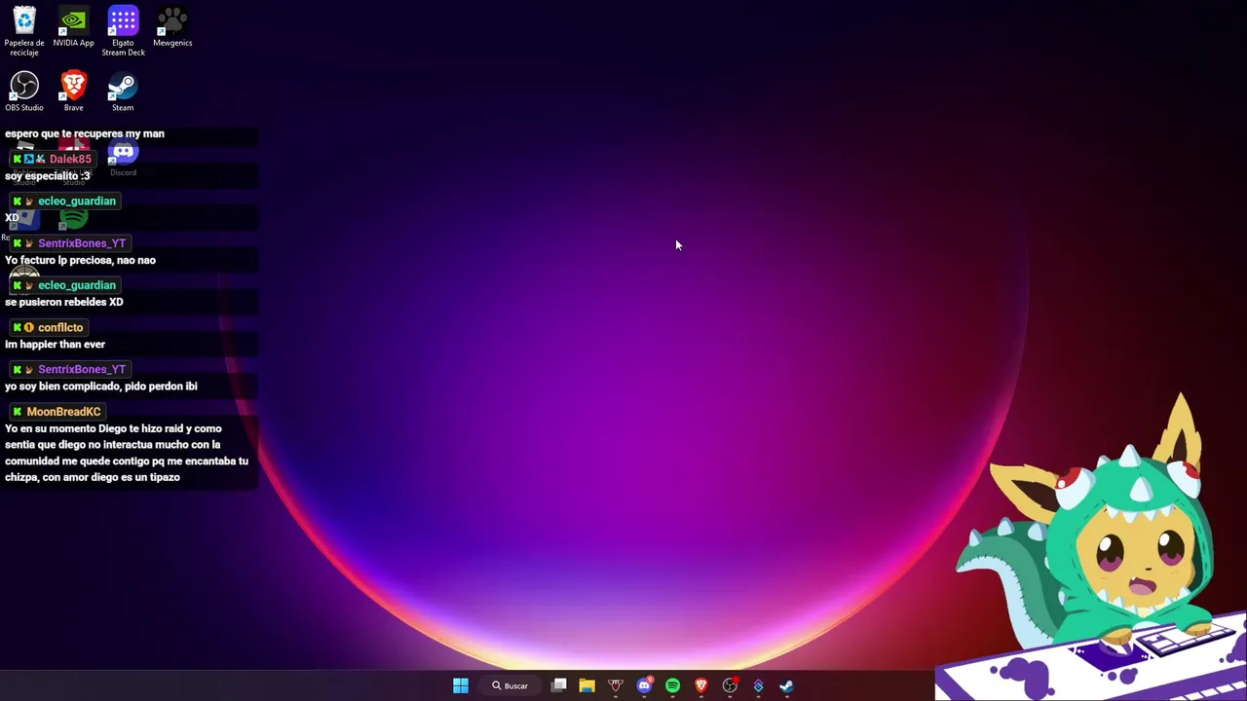This screenshot has width=1247, height=701.
Task: Switch to Brave in the taskbar
Action: 700,685
